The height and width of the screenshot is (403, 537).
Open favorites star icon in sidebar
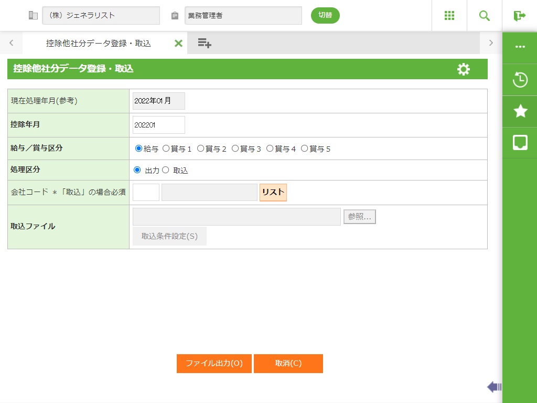point(520,111)
